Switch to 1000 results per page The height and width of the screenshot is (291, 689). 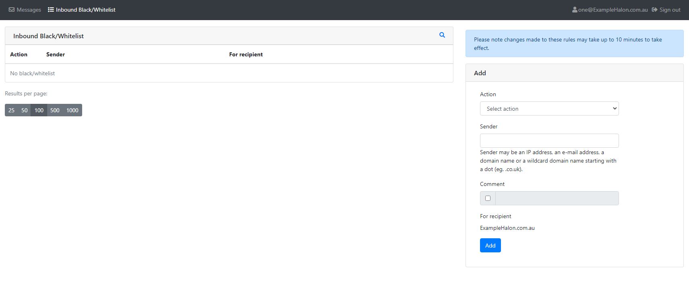click(x=72, y=110)
